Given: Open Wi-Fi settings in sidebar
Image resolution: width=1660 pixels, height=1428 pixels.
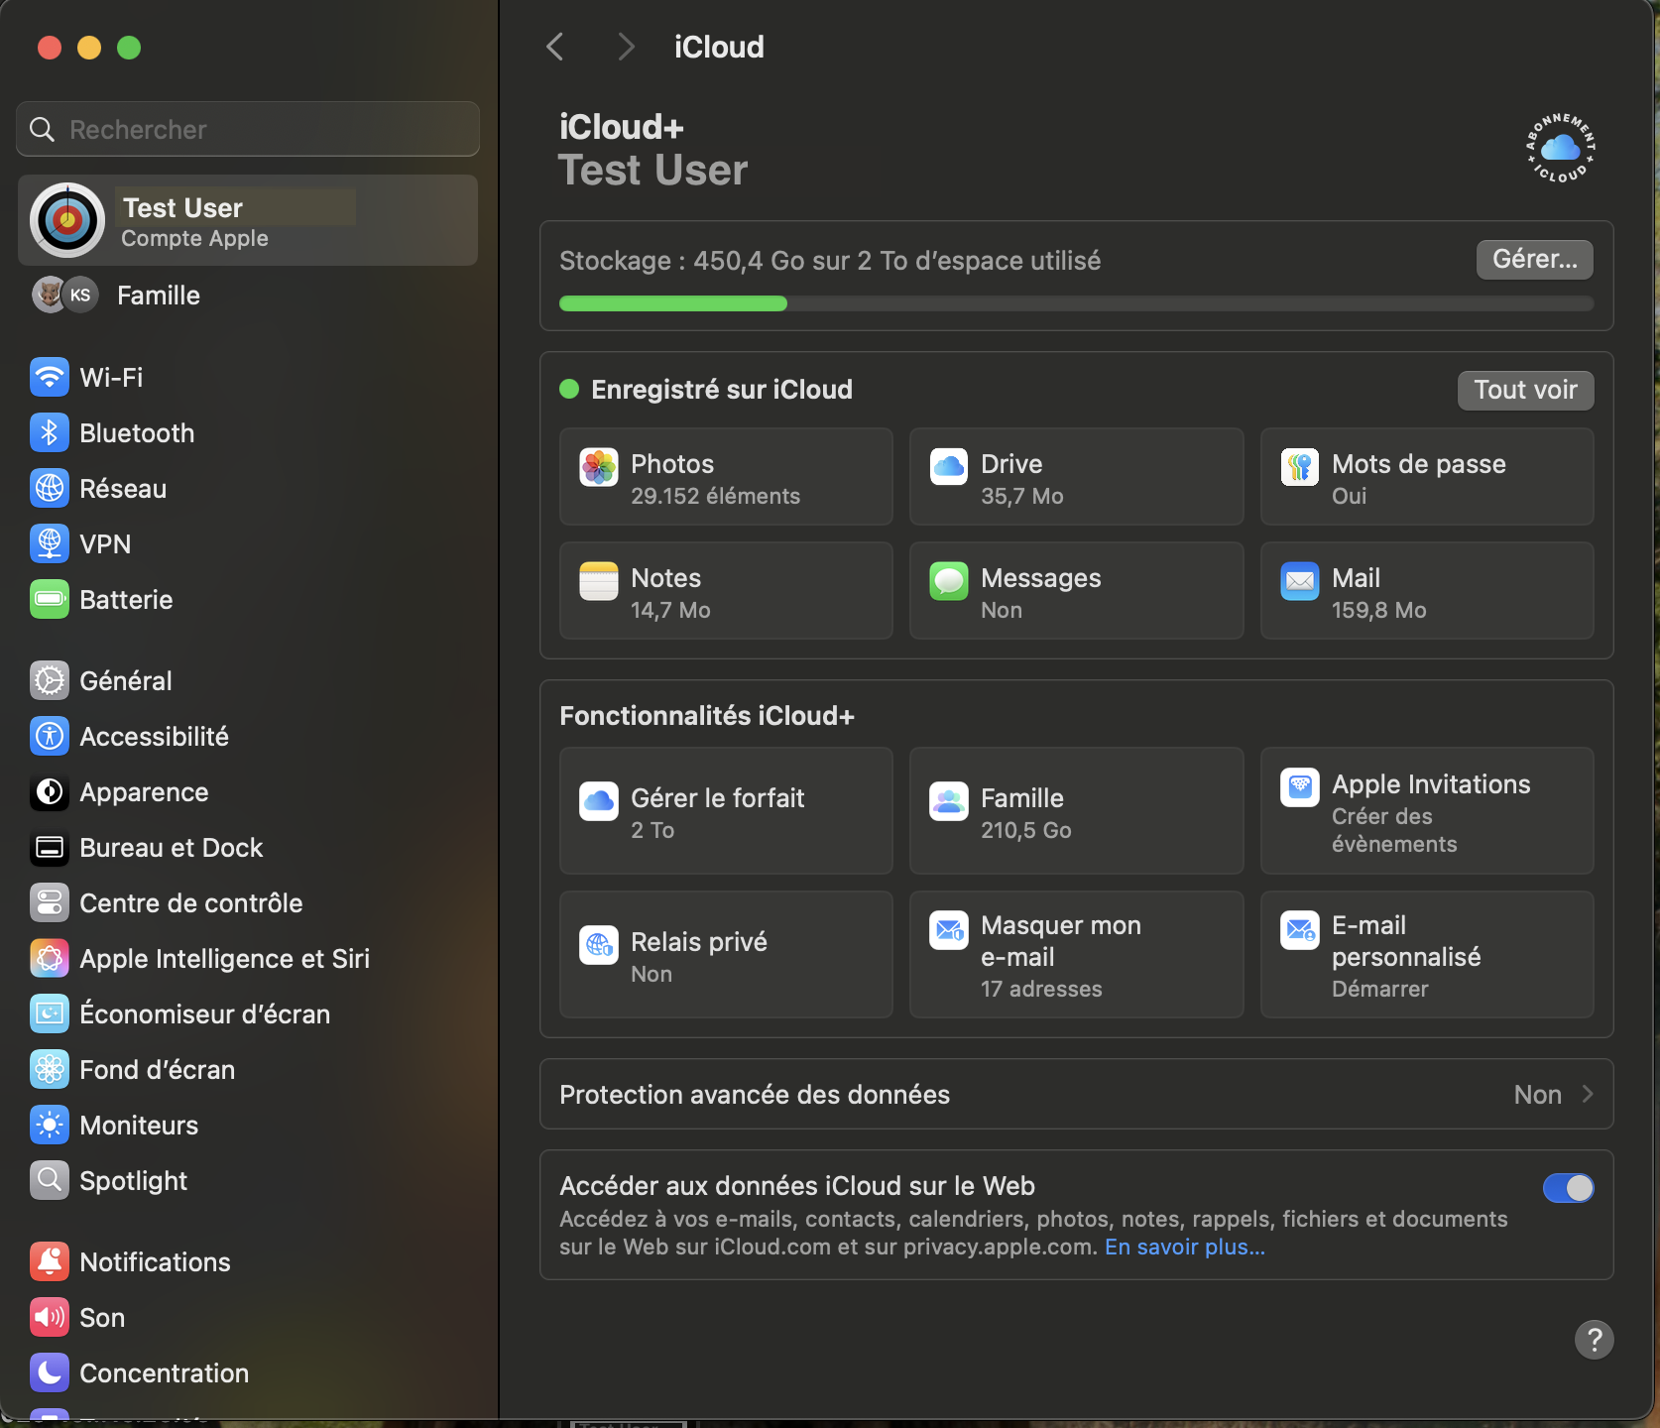Looking at the screenshot, I should 111,378.
